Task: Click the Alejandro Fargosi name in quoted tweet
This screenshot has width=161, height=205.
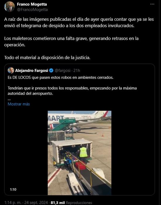Action: click(32, 71)
